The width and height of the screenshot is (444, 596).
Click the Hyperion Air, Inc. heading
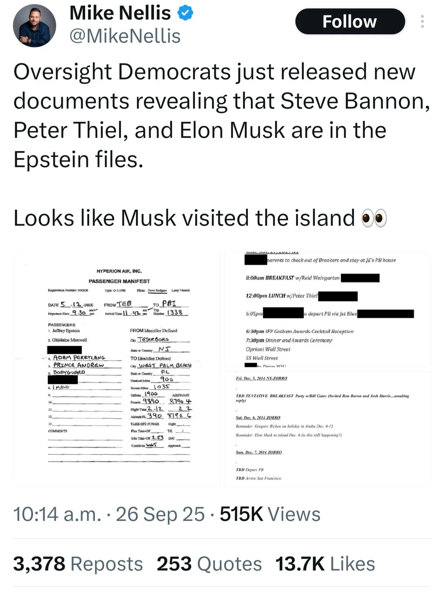click(119, 271)
